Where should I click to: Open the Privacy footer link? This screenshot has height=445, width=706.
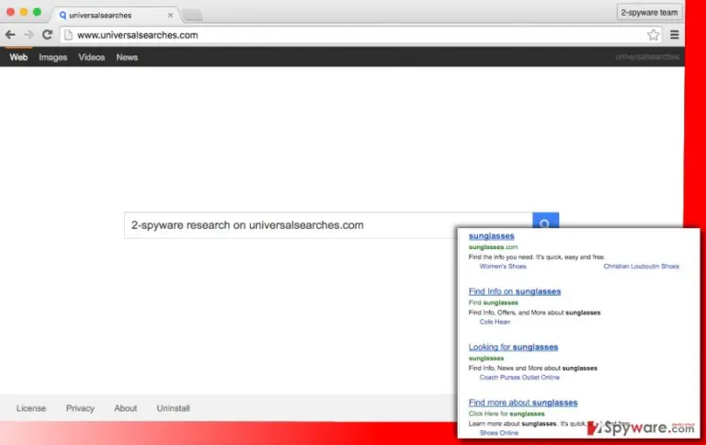[80, 408]
